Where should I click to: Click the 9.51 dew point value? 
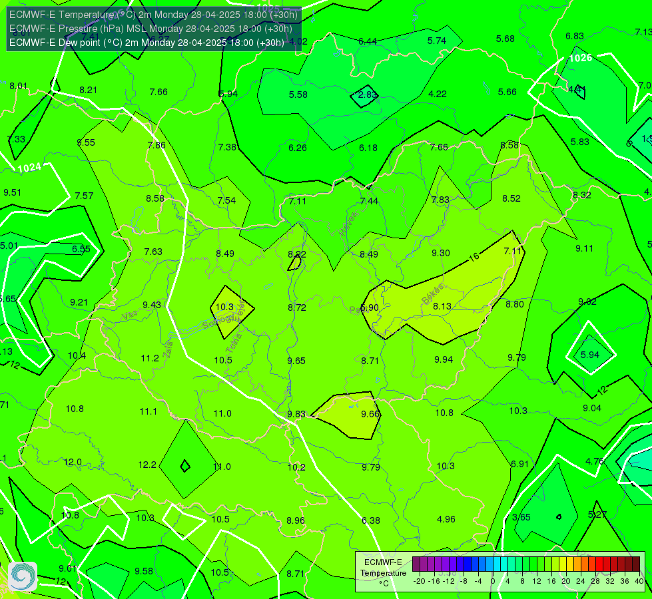13,192
